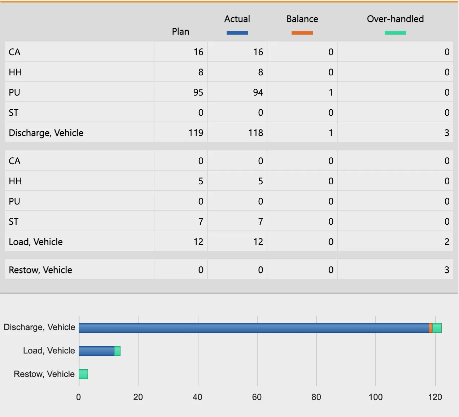
Task: Click the Plan column header
Action: pos(180,32)
